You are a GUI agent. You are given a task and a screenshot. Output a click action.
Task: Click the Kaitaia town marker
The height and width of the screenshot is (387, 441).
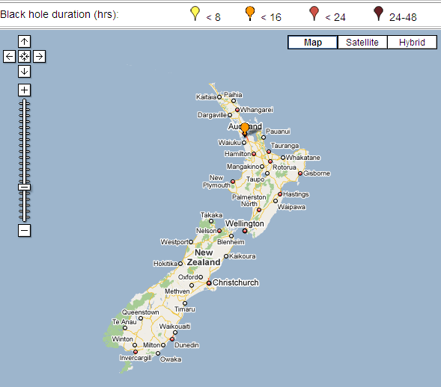click(x=219, y=97)
